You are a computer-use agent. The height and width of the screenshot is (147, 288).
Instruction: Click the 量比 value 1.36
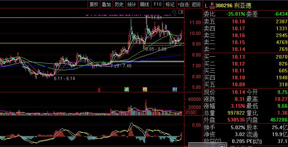[x=283, y=113]
